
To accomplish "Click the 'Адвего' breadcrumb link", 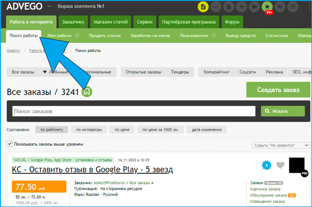I will point(13,51).
